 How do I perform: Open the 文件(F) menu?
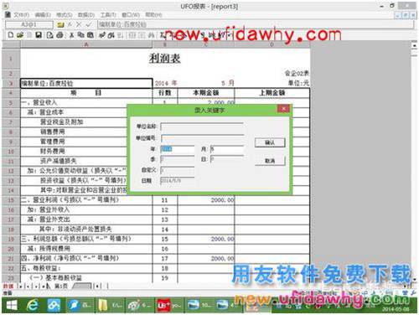[x=21, y=15]
